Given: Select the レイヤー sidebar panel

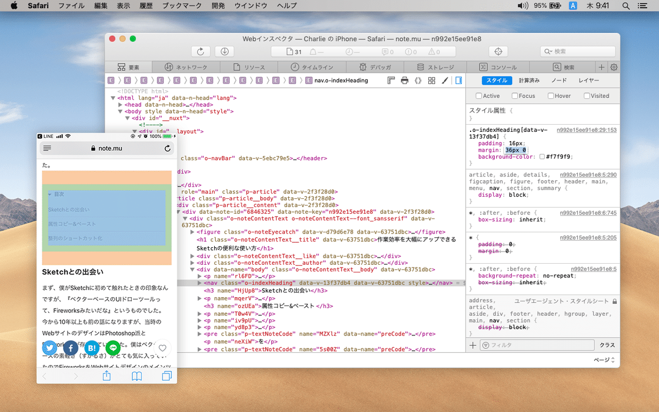Looking at the screenshot, I should point(589,81).
